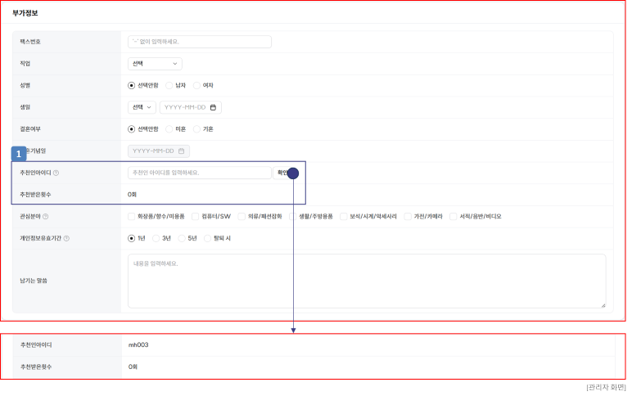This screenshot has width=632, height=396.
Task: Tick the 서적/음반/비디오 checkbox
Action: click(x=453, y=216)
